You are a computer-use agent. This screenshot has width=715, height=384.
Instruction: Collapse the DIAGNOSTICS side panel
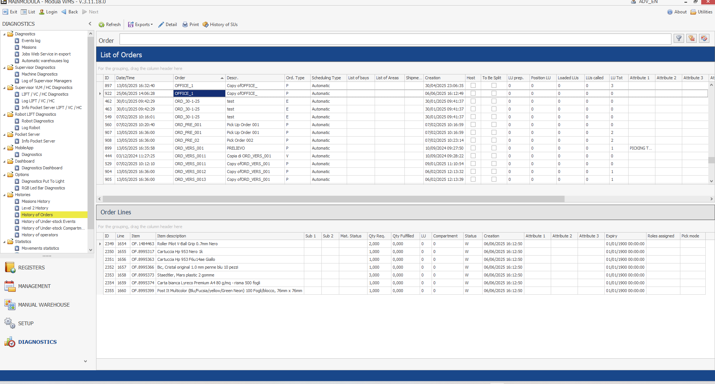90,24
